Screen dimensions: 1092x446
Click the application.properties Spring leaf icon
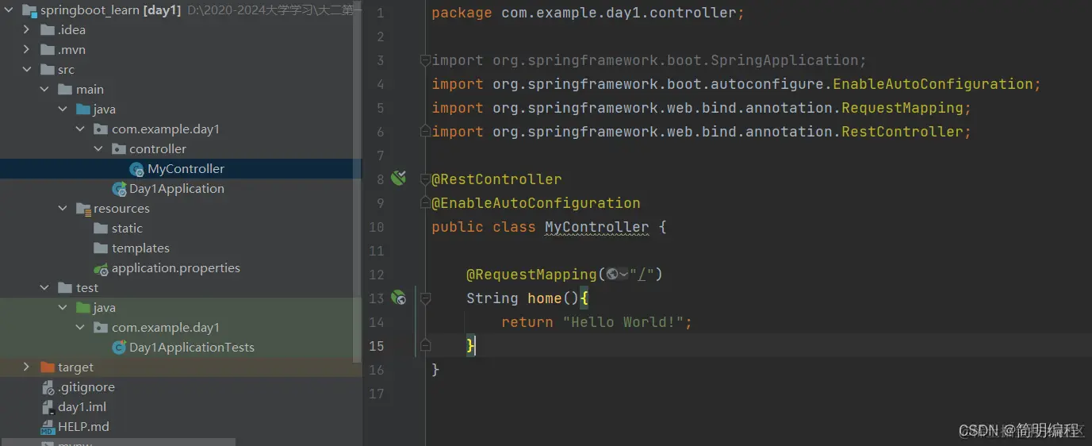[101, 269]
